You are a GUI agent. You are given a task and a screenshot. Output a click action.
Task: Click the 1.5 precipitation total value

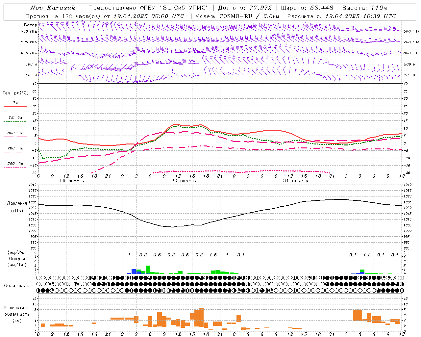(x=213, y=255)
